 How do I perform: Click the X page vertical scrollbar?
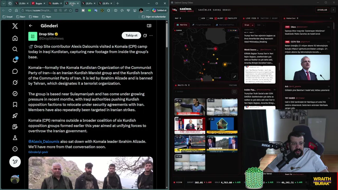point(167,36)
